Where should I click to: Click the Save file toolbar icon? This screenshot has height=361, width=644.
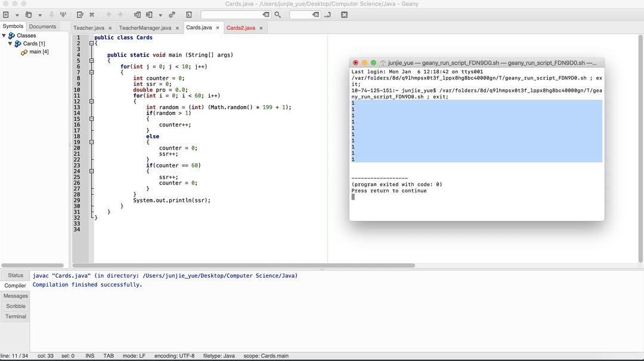[51, 15]
